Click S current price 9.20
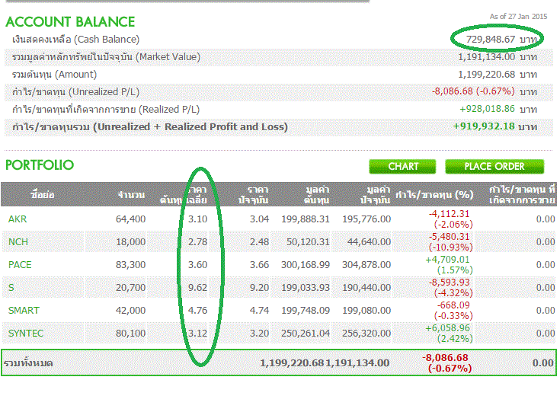 click(259, 287)
